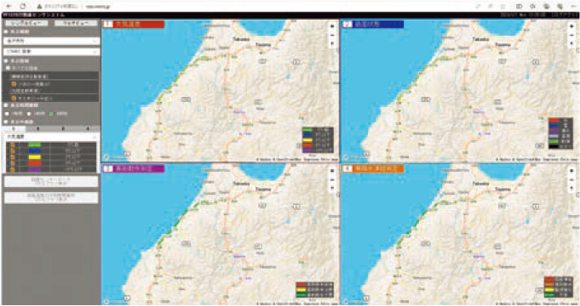
Task: Open the second sidebar dropdown below the first
Action: pos(51,52)
